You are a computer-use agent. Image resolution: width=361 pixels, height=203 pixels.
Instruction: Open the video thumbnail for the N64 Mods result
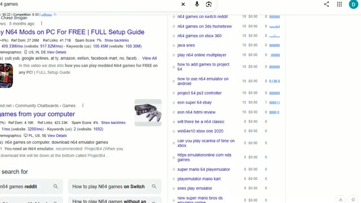tap(6, 76)
